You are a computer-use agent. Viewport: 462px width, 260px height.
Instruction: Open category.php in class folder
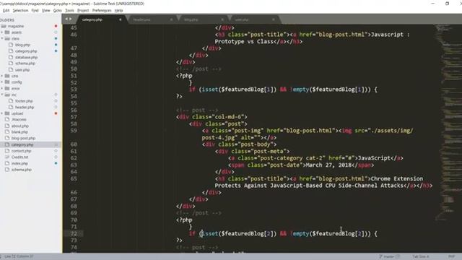pyautogui.click(x=26, y=51)
